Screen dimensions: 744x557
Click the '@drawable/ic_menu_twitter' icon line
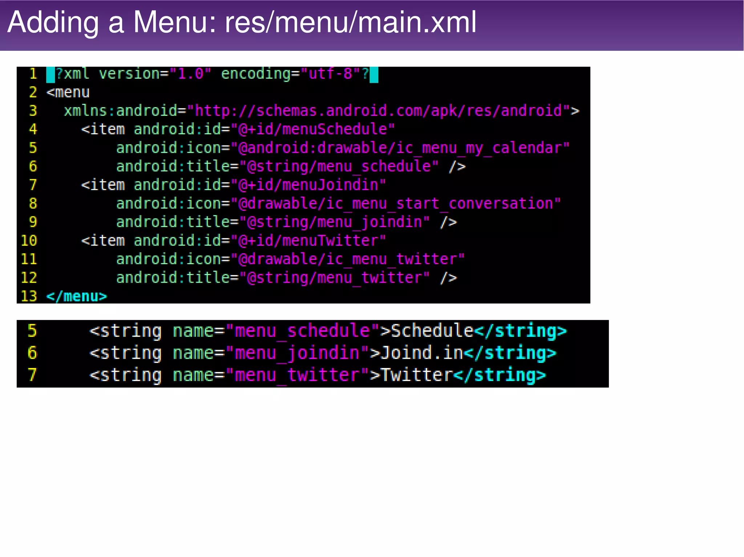click(291, 259)
